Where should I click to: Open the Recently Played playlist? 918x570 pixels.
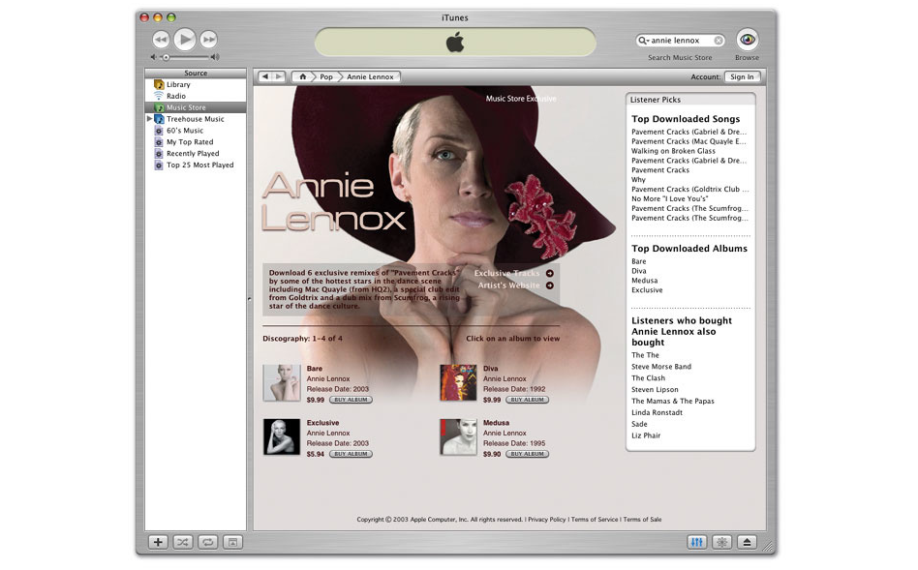[x=196, y=153]
